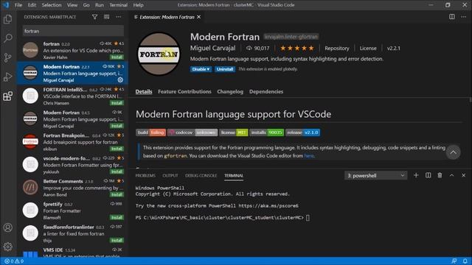
Task: Switch to the DEBUG CONSOLE tab
Action: coord(201,175)
